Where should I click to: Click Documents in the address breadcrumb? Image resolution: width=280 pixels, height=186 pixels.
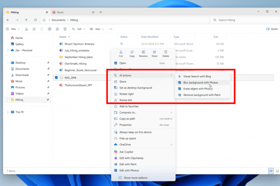[x=59, y=20]
